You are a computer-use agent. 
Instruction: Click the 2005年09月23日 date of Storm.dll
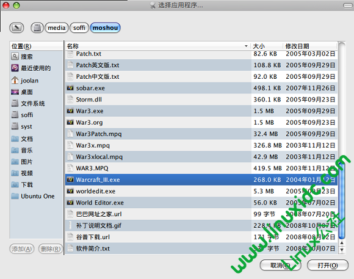click(311, 100)
